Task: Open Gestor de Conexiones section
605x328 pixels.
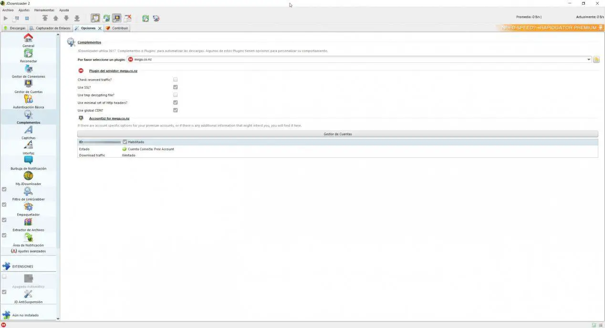Action: (28, 71)
